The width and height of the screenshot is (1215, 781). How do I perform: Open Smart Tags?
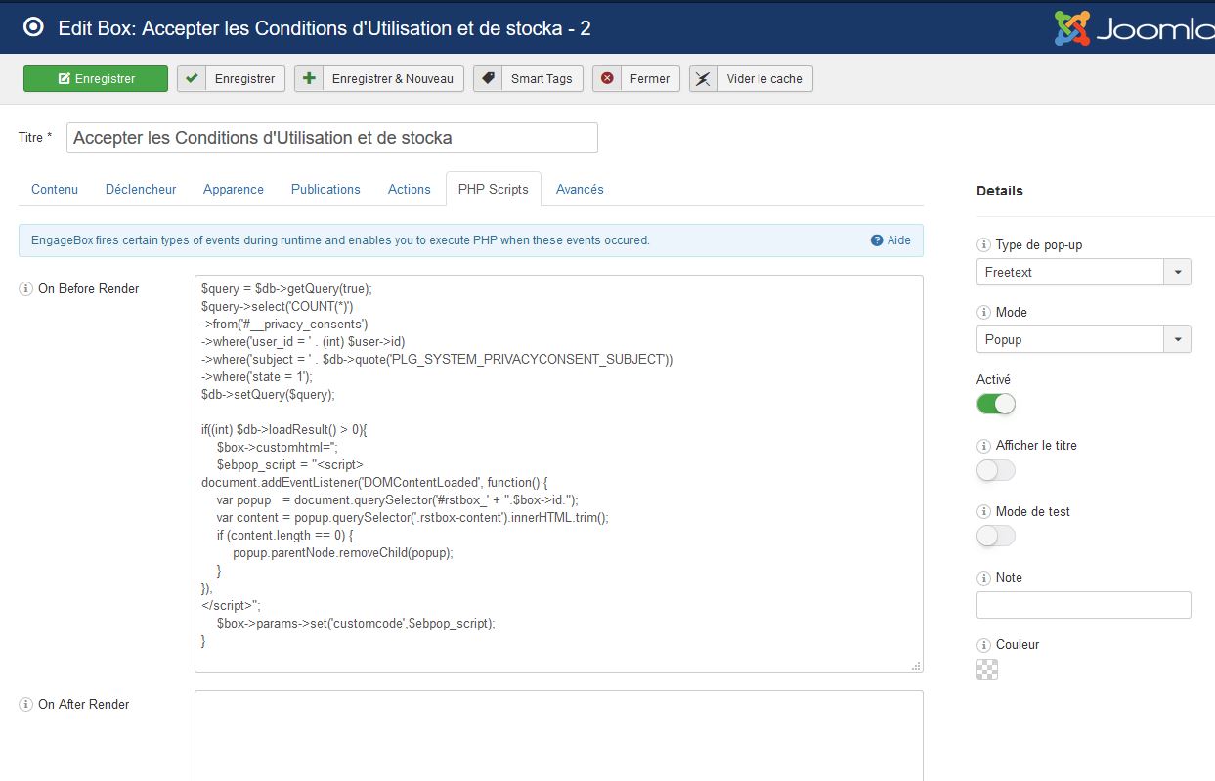[x=529, y=79]
